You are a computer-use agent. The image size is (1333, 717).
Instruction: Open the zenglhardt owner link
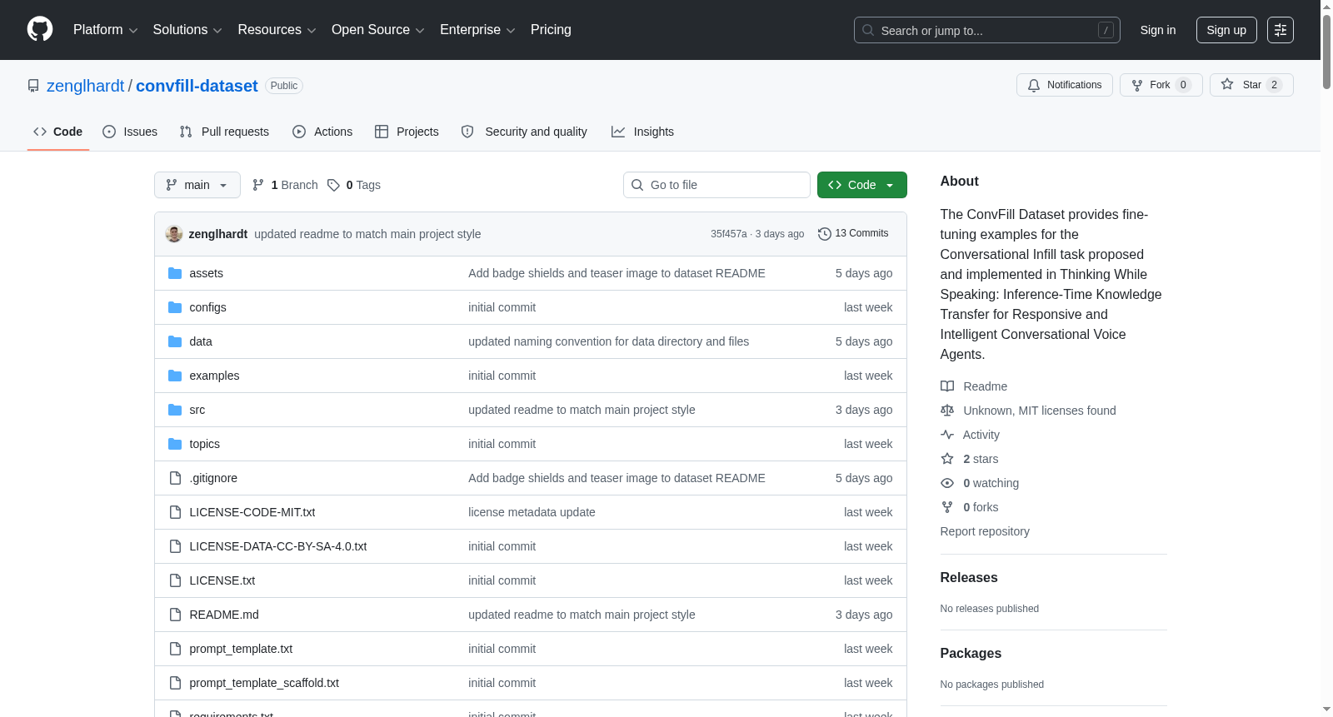tap(85, 86)
